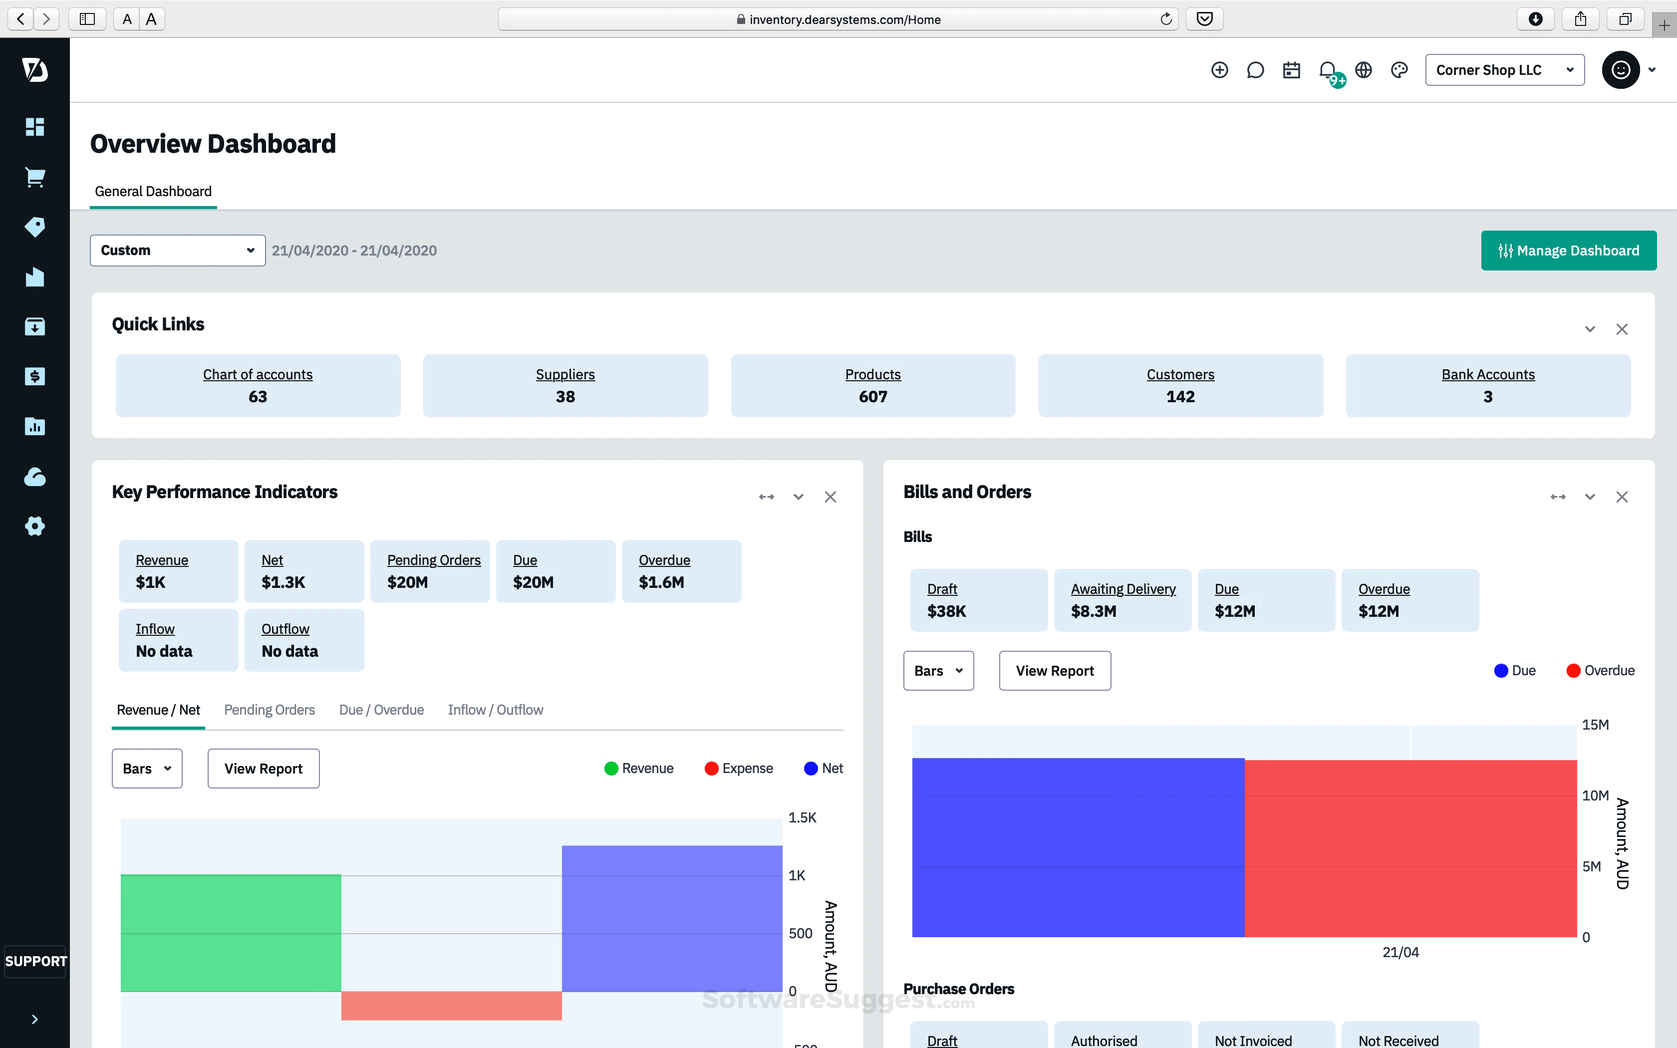1677x1048 pixels.
Task: Open the calendar icon in top bar
Action: pyautogui.click(x=1291, y=69)
